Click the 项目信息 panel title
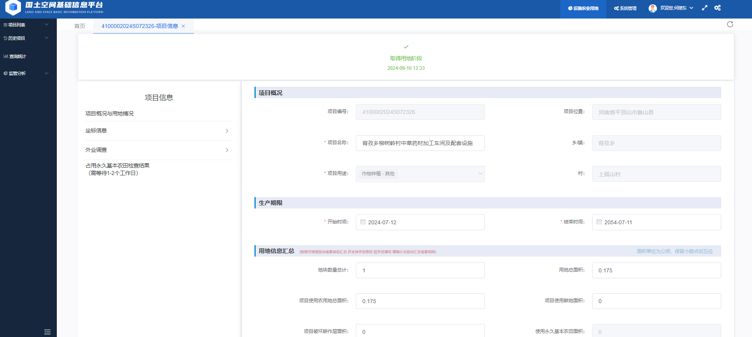Screen dimensions: 752x337 pyautogui.click(x=159, y=98)
